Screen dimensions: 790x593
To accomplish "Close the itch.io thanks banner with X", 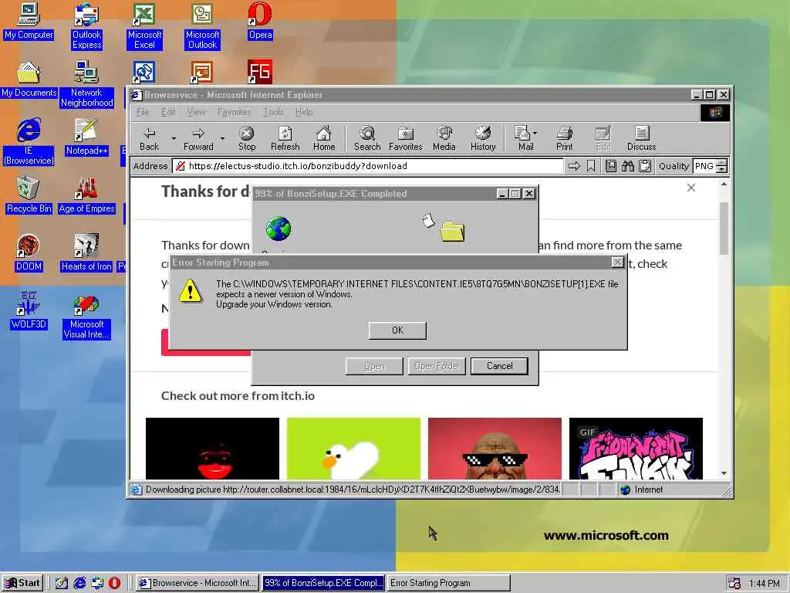I will pyautogui.click(x=690, y=188).
